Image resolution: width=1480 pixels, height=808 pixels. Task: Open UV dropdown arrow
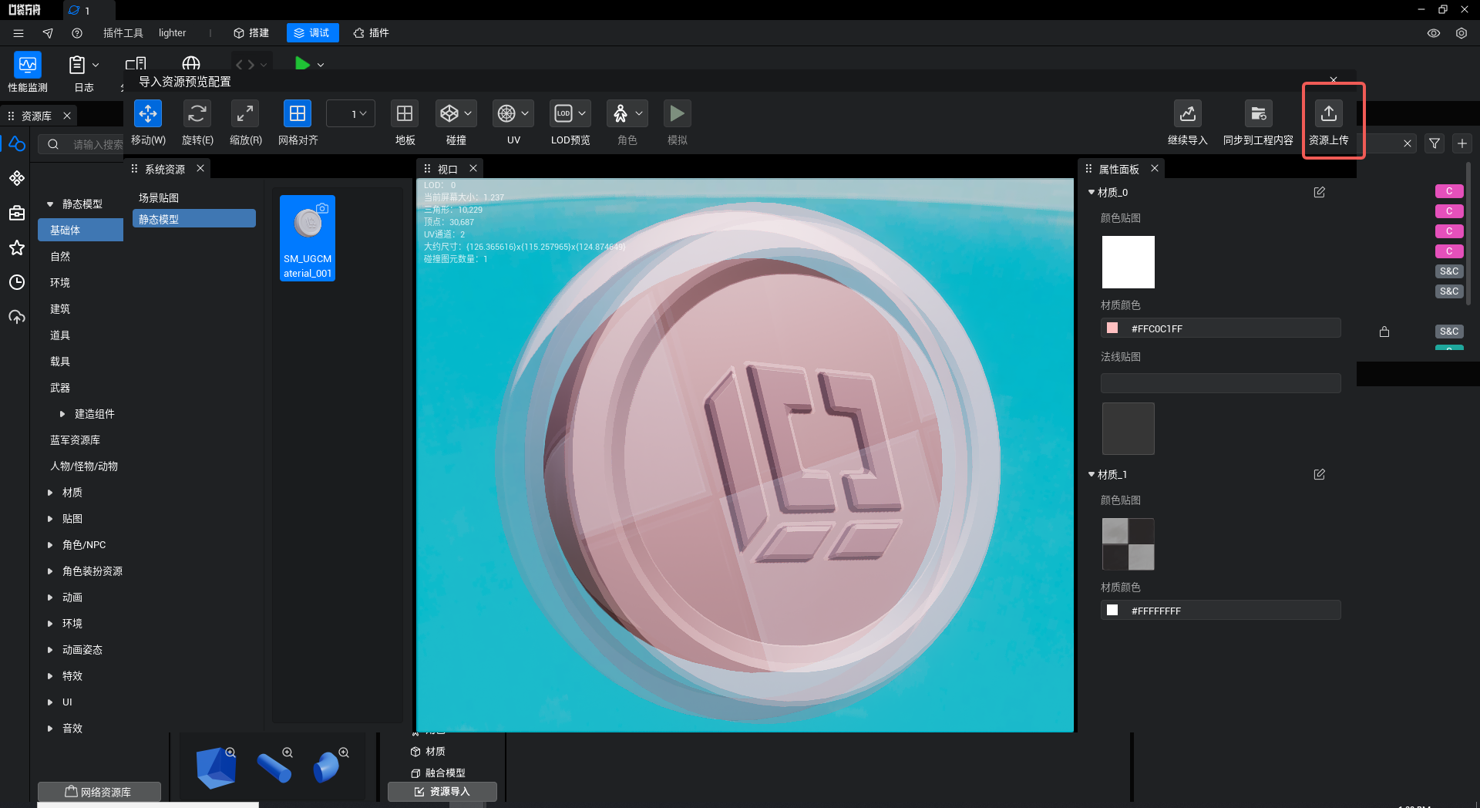point(525,114)
